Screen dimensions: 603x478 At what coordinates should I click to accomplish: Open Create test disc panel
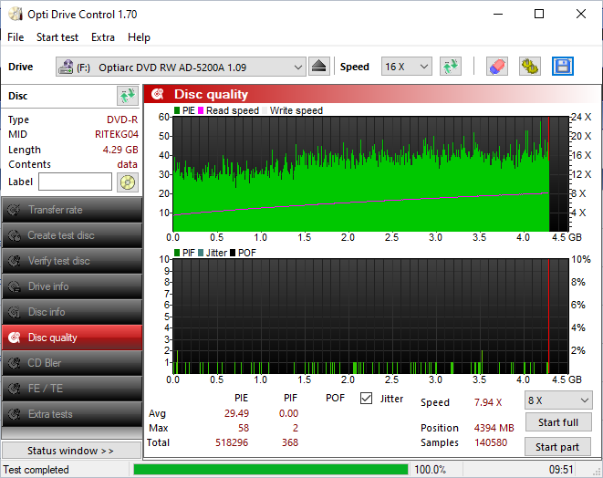coord(72,235)
